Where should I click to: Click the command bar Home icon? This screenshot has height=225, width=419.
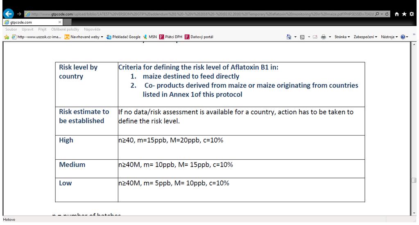289,37
